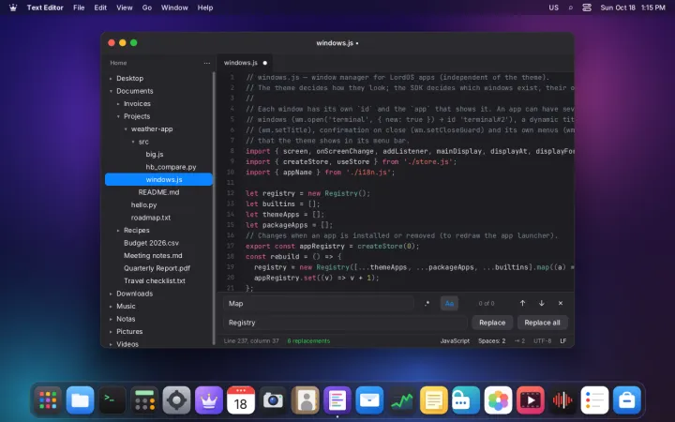Expand the Music folder
Viewport: 675px width, 422px height.
point(111,306)
